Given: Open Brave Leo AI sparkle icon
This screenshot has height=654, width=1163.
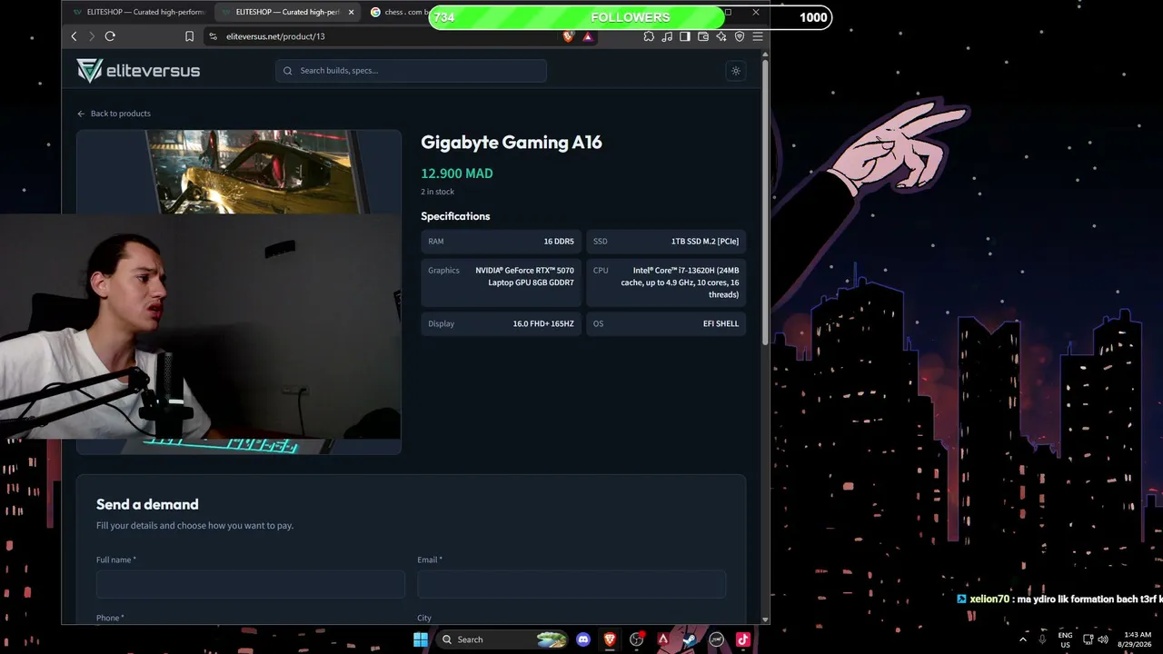Looking at the screenshot, I should [x=721, y=36].
